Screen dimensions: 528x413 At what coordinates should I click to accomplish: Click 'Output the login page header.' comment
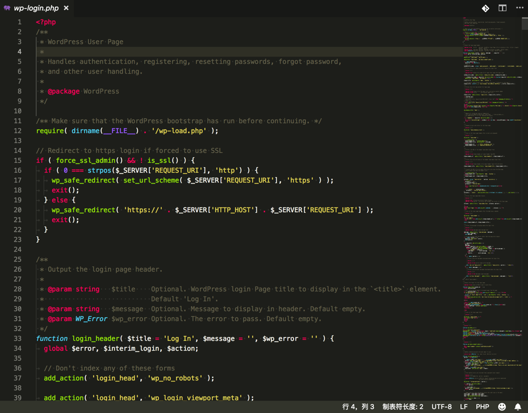(x=105, y=269)
